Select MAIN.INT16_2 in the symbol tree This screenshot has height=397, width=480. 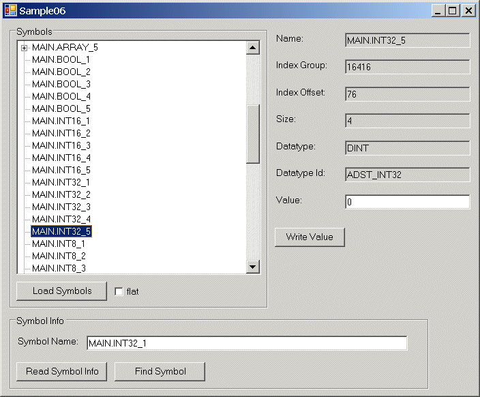point(61,133)
